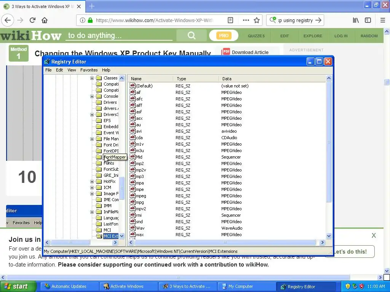Click wikiHow QUIZZES nav item
The image size is (390, 292).
(256, 36)
